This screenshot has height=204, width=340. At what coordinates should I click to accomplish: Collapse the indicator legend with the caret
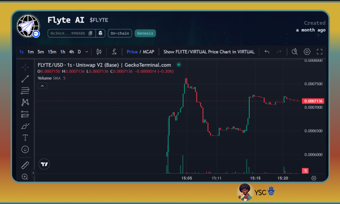(42, 86)
